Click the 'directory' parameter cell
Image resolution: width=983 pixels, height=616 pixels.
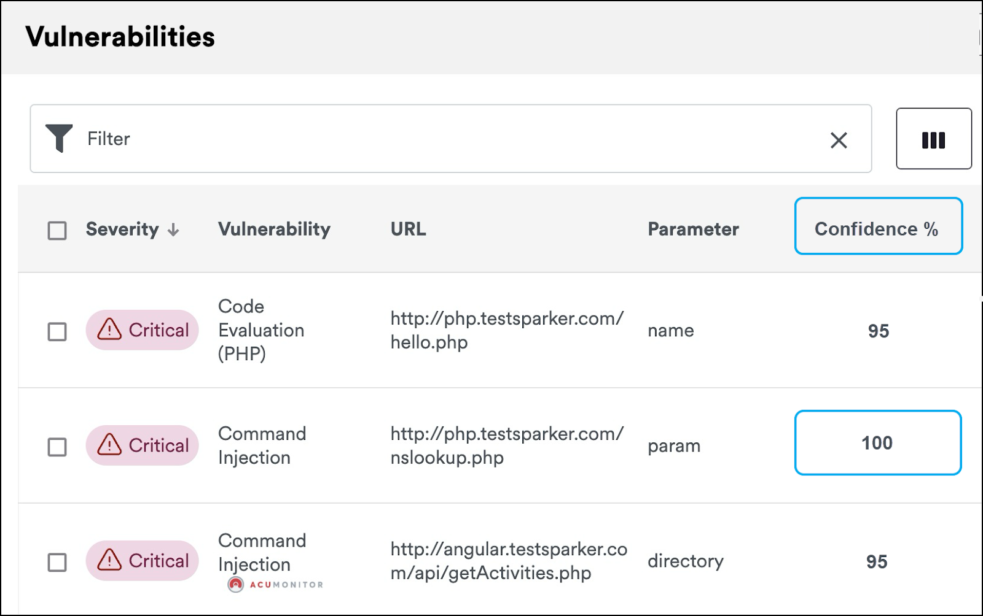click(686, 561)
